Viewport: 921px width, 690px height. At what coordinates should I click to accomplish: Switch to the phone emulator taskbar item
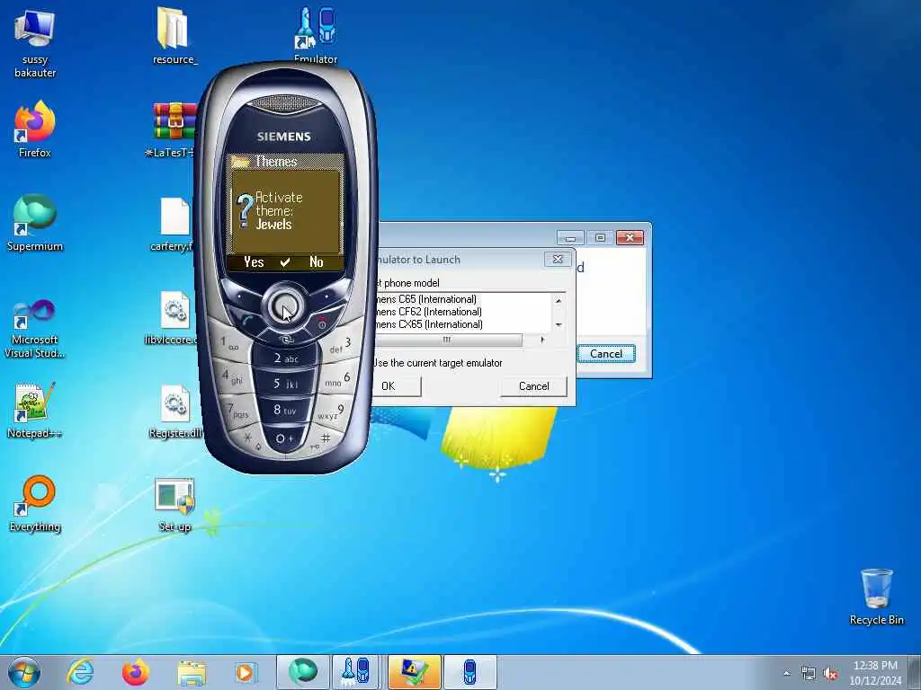(469, 672)
